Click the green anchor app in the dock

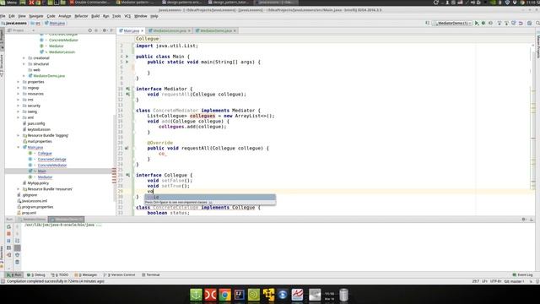[x=196, y=295]
